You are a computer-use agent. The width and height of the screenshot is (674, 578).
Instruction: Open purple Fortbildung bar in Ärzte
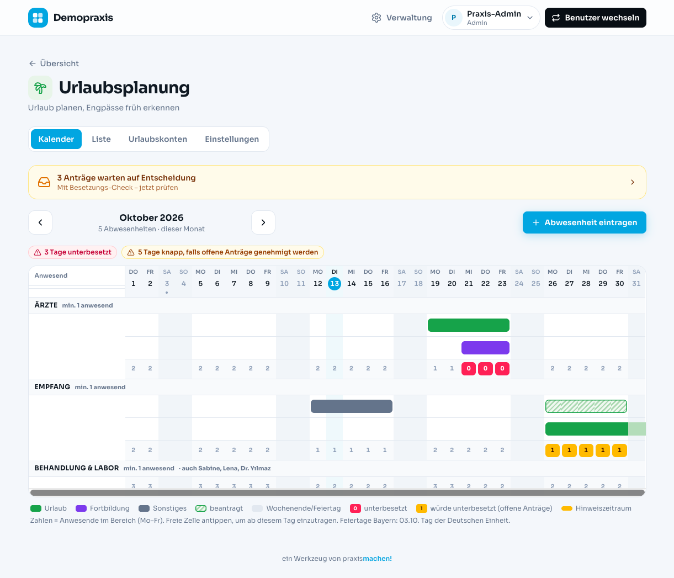click(x=485, y=348)
